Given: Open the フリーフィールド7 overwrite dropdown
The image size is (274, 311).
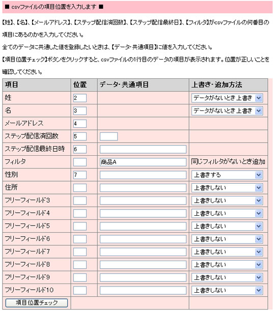Looking at the screenshot, I should [227, 252].
